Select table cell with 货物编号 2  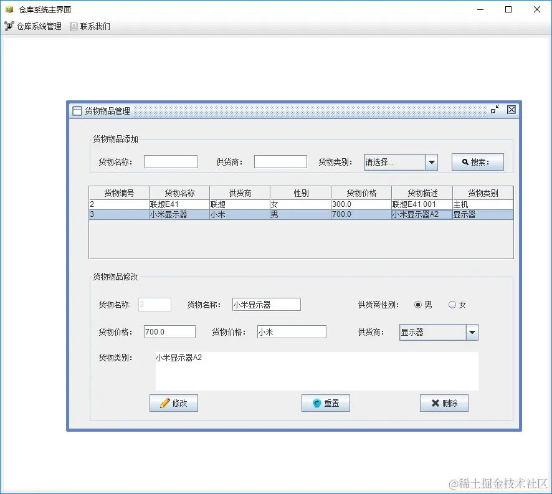[119, 204]
